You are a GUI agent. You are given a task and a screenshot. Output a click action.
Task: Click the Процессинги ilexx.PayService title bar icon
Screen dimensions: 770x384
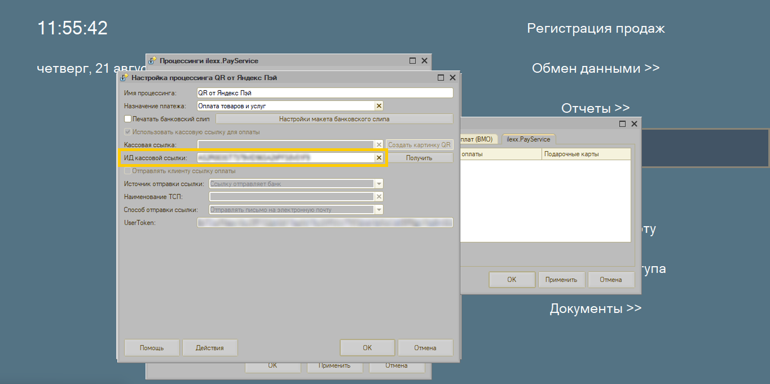[x=152, y=60]
